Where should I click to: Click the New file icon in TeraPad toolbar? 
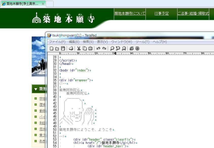coord(51,48)
